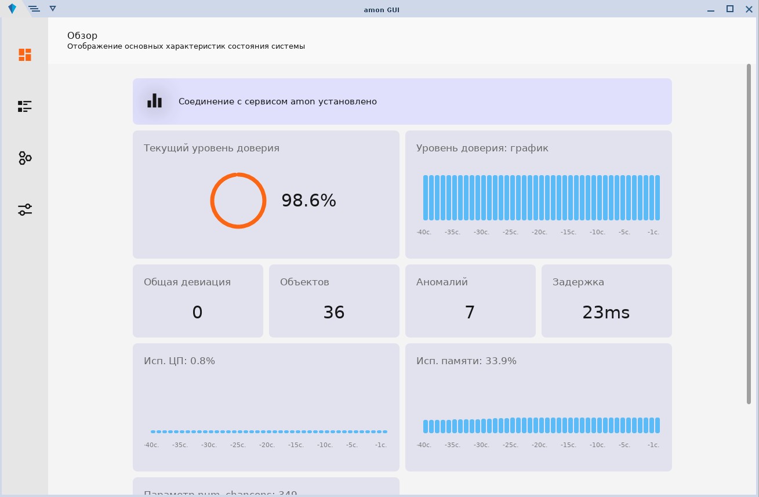
Task: Expand the titlebar triangle dropdown
Action: pyautogui.click(x=53, y=9)
